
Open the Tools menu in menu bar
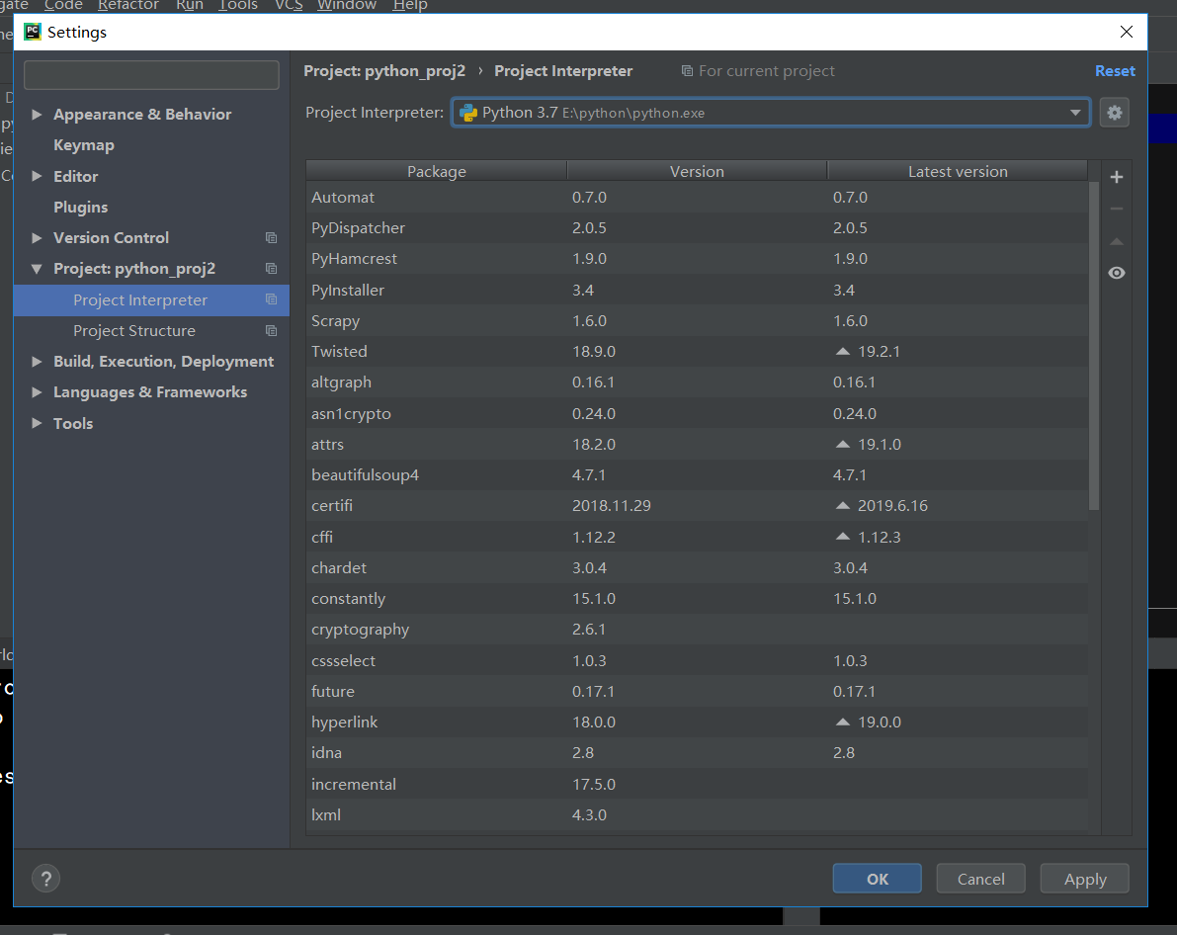tap(237, 5)
